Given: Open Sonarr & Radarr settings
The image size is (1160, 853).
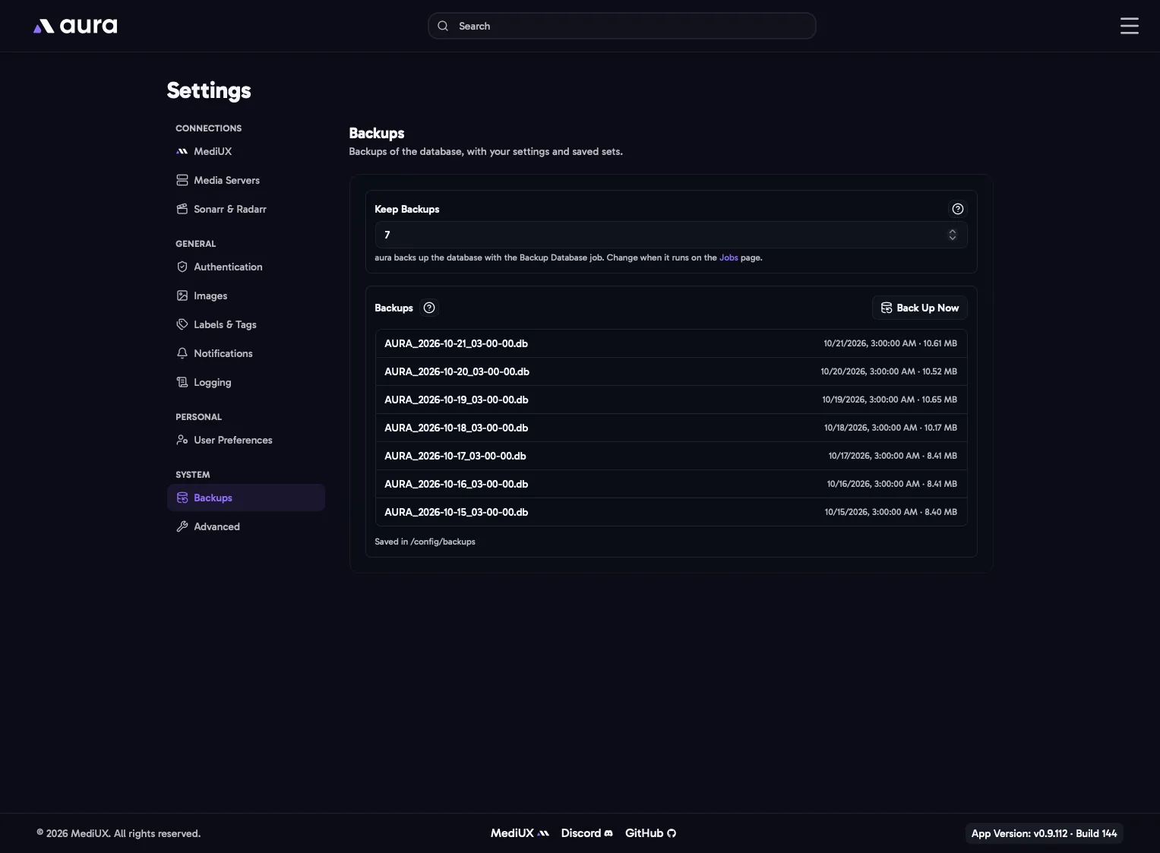Looking at the screenshot, I should pyautogui.click(x=246, y=209).
